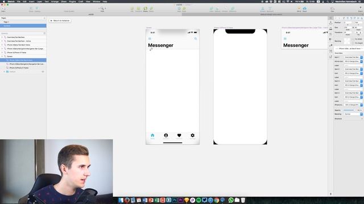364x204 pixels.
Task: Toggle the Fix Width checkbox
Action: pyautogui.click(x=353, y=39)
